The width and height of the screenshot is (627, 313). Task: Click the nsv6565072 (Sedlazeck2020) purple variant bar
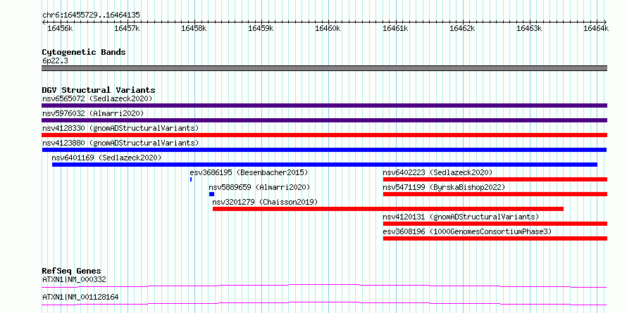[324, 106]
